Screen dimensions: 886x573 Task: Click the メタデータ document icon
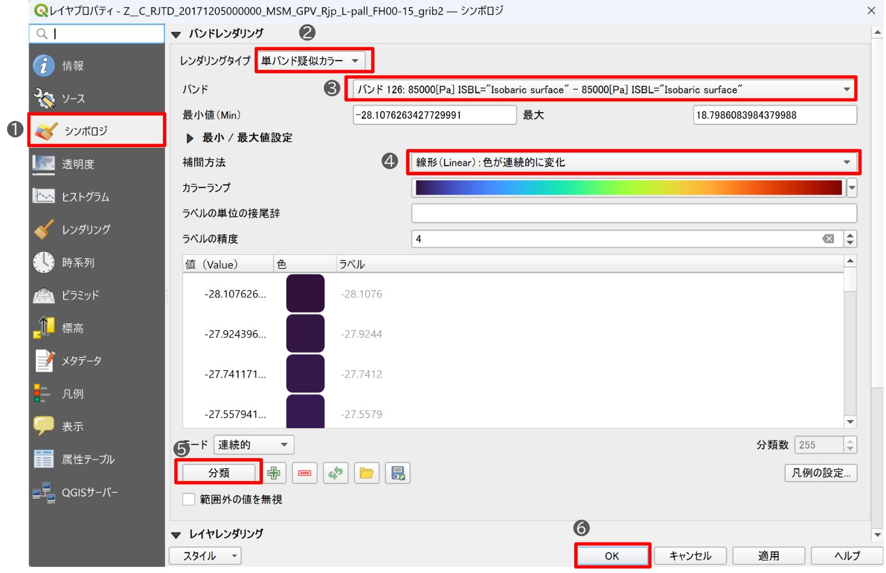click(x=44, y=361)
